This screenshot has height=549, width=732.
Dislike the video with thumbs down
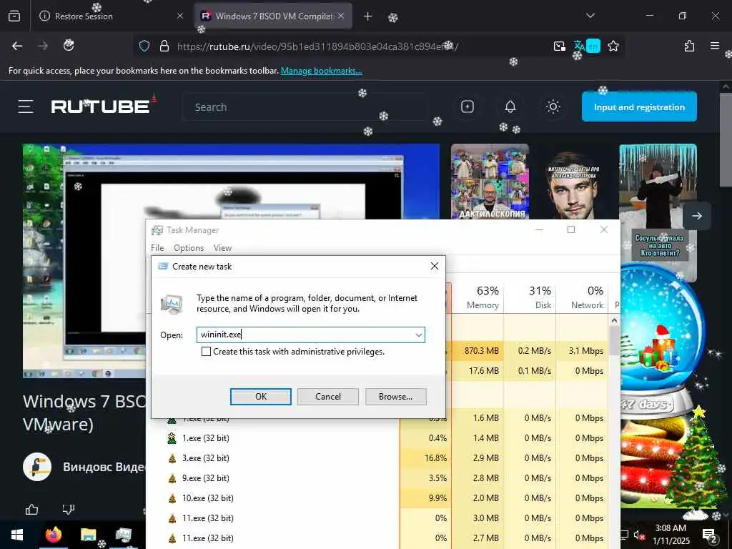[x=69, y=509]
